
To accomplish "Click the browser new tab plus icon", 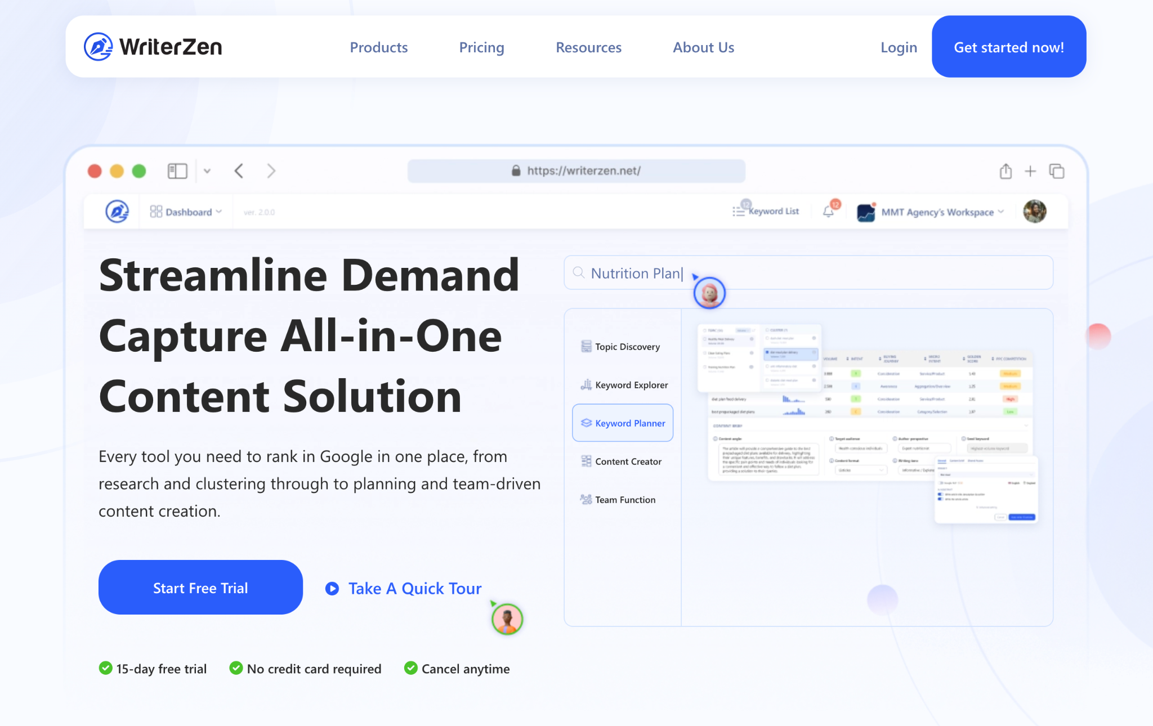I will pyautogui.click(x=1030, y=171).
